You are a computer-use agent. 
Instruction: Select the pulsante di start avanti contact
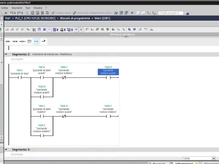click(42, 78)
